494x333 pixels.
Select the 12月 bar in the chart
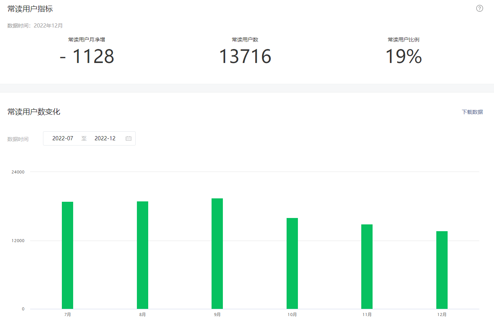pos(442,270)
